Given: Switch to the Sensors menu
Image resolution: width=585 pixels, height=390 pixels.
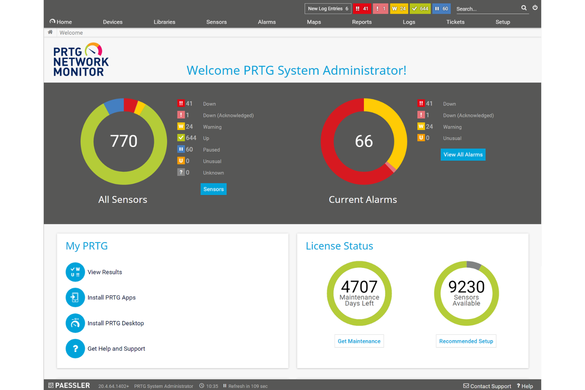Looking at the screenshot, I should (x=216, y=22).
